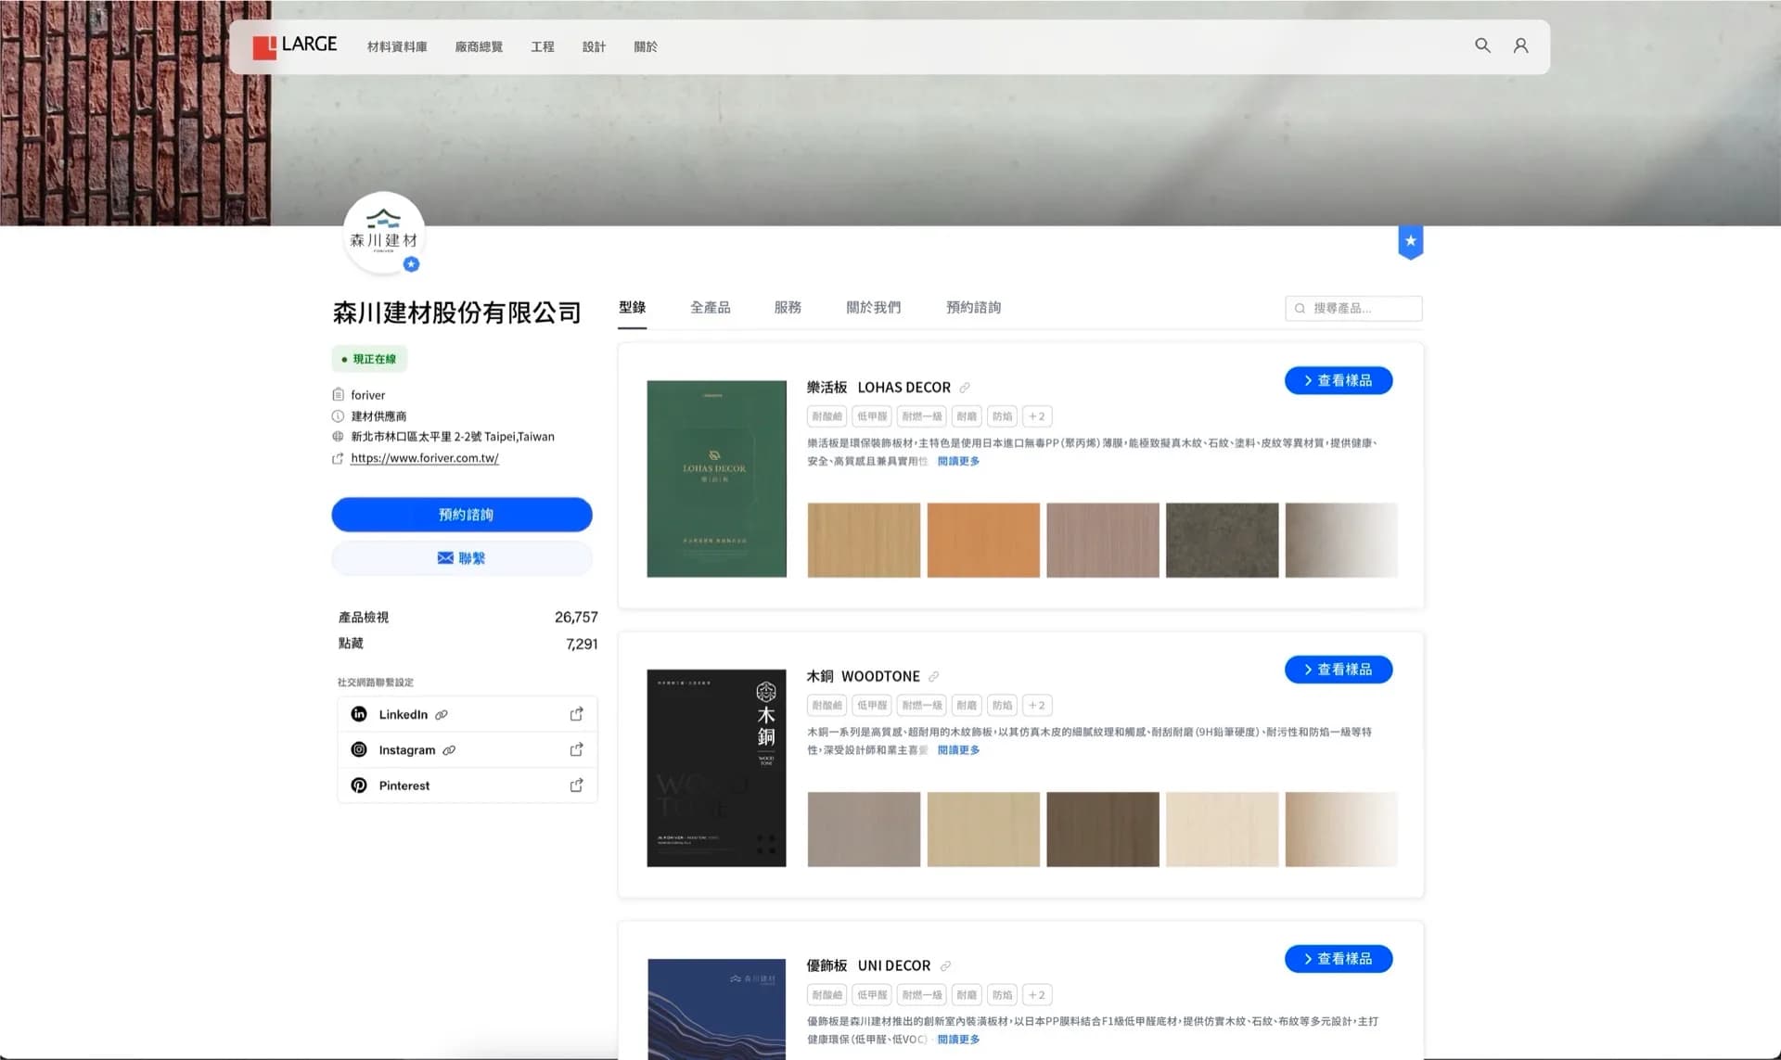Expand WOODTONE description with 閱讀更多
Screen dimensions: 1781x1060
[x=958, y=750]
